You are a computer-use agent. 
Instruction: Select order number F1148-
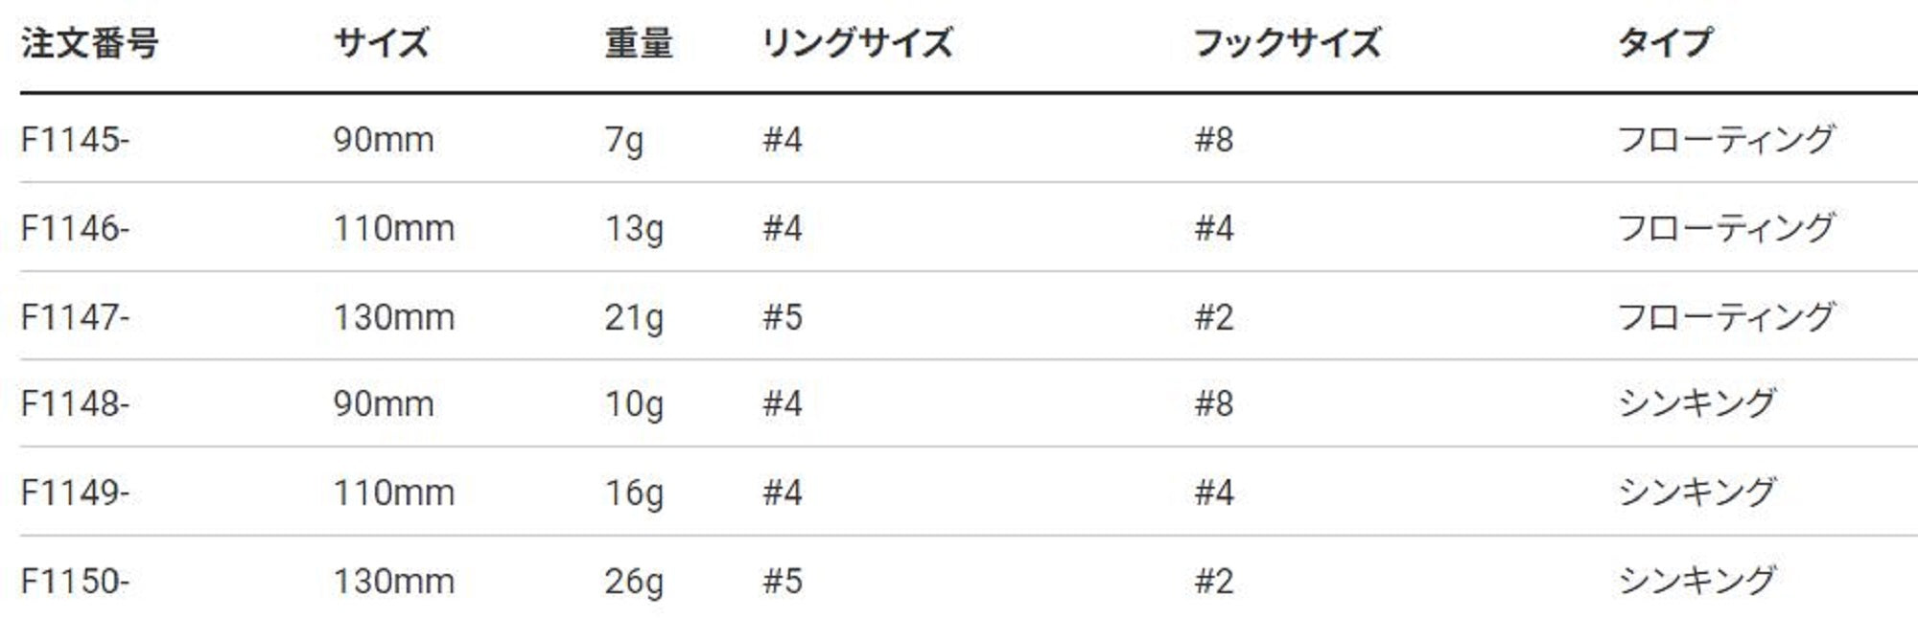75,403
